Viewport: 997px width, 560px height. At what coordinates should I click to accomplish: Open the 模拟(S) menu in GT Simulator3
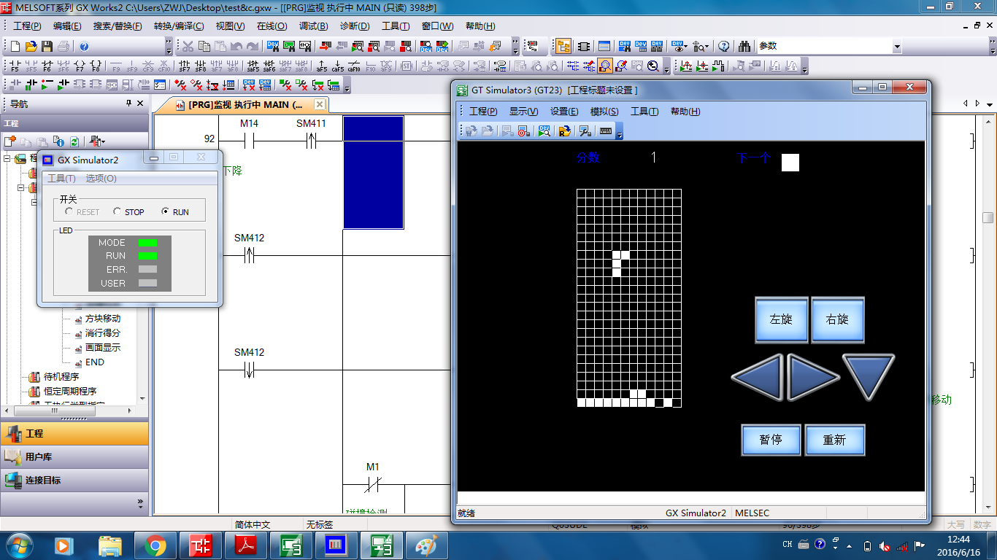click(604, 112)
